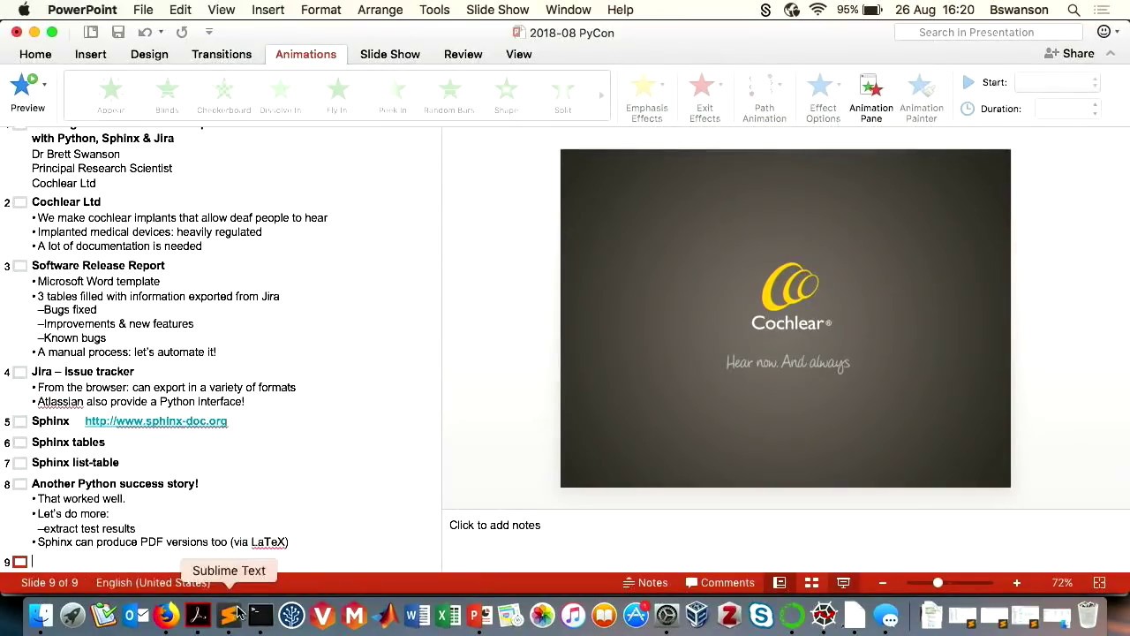Open the smiley feedback icon
The width and height of the screenshot is (1130, 636).
tap(1104, 32)
